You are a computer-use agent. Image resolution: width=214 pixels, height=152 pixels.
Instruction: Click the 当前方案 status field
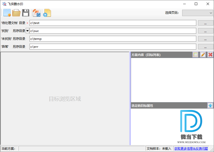pyautogui.click(x=82, y=148)
